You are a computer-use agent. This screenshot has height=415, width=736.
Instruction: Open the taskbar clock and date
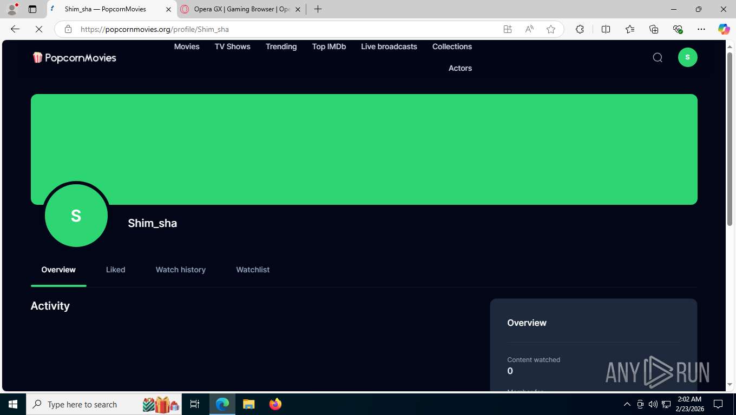[689, 404]
